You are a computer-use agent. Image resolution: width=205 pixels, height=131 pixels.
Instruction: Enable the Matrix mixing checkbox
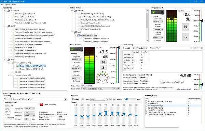point(124,48)
